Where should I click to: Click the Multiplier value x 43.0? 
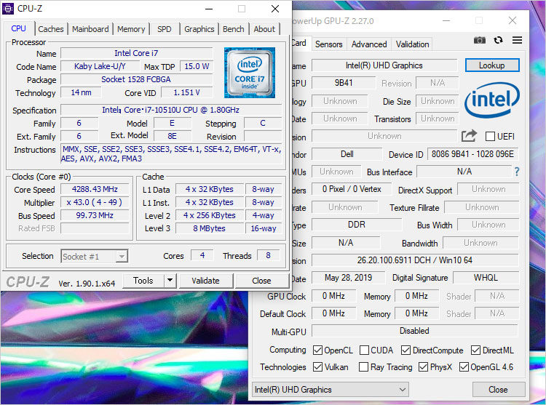click(x=95, y=202)
